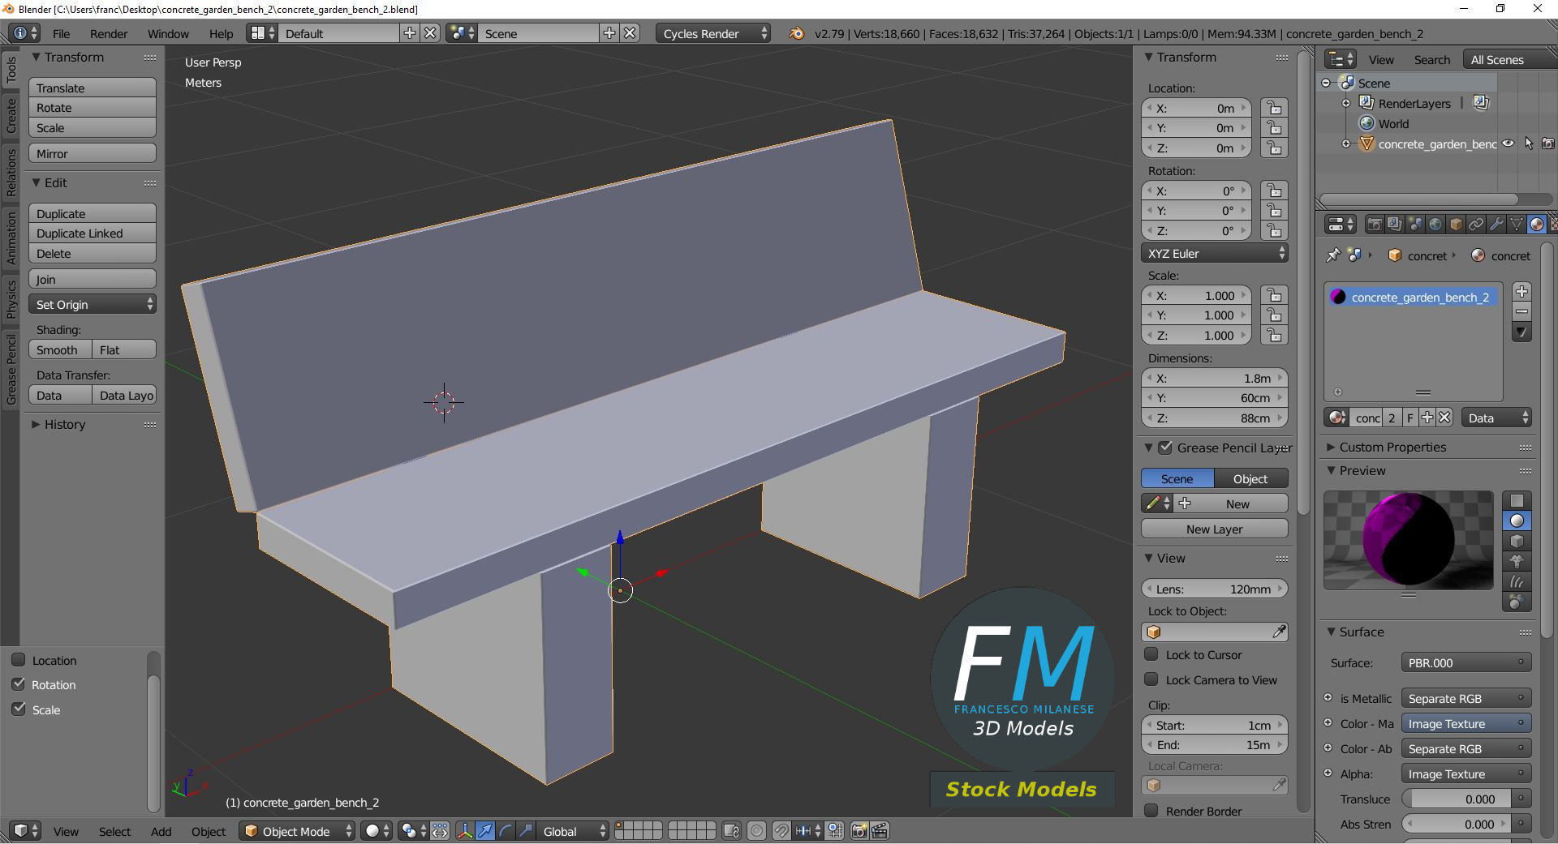Screen dimensions: 1558x844
Task: Switch grease pencil source to Object
Action: [x=1250, y=478]
